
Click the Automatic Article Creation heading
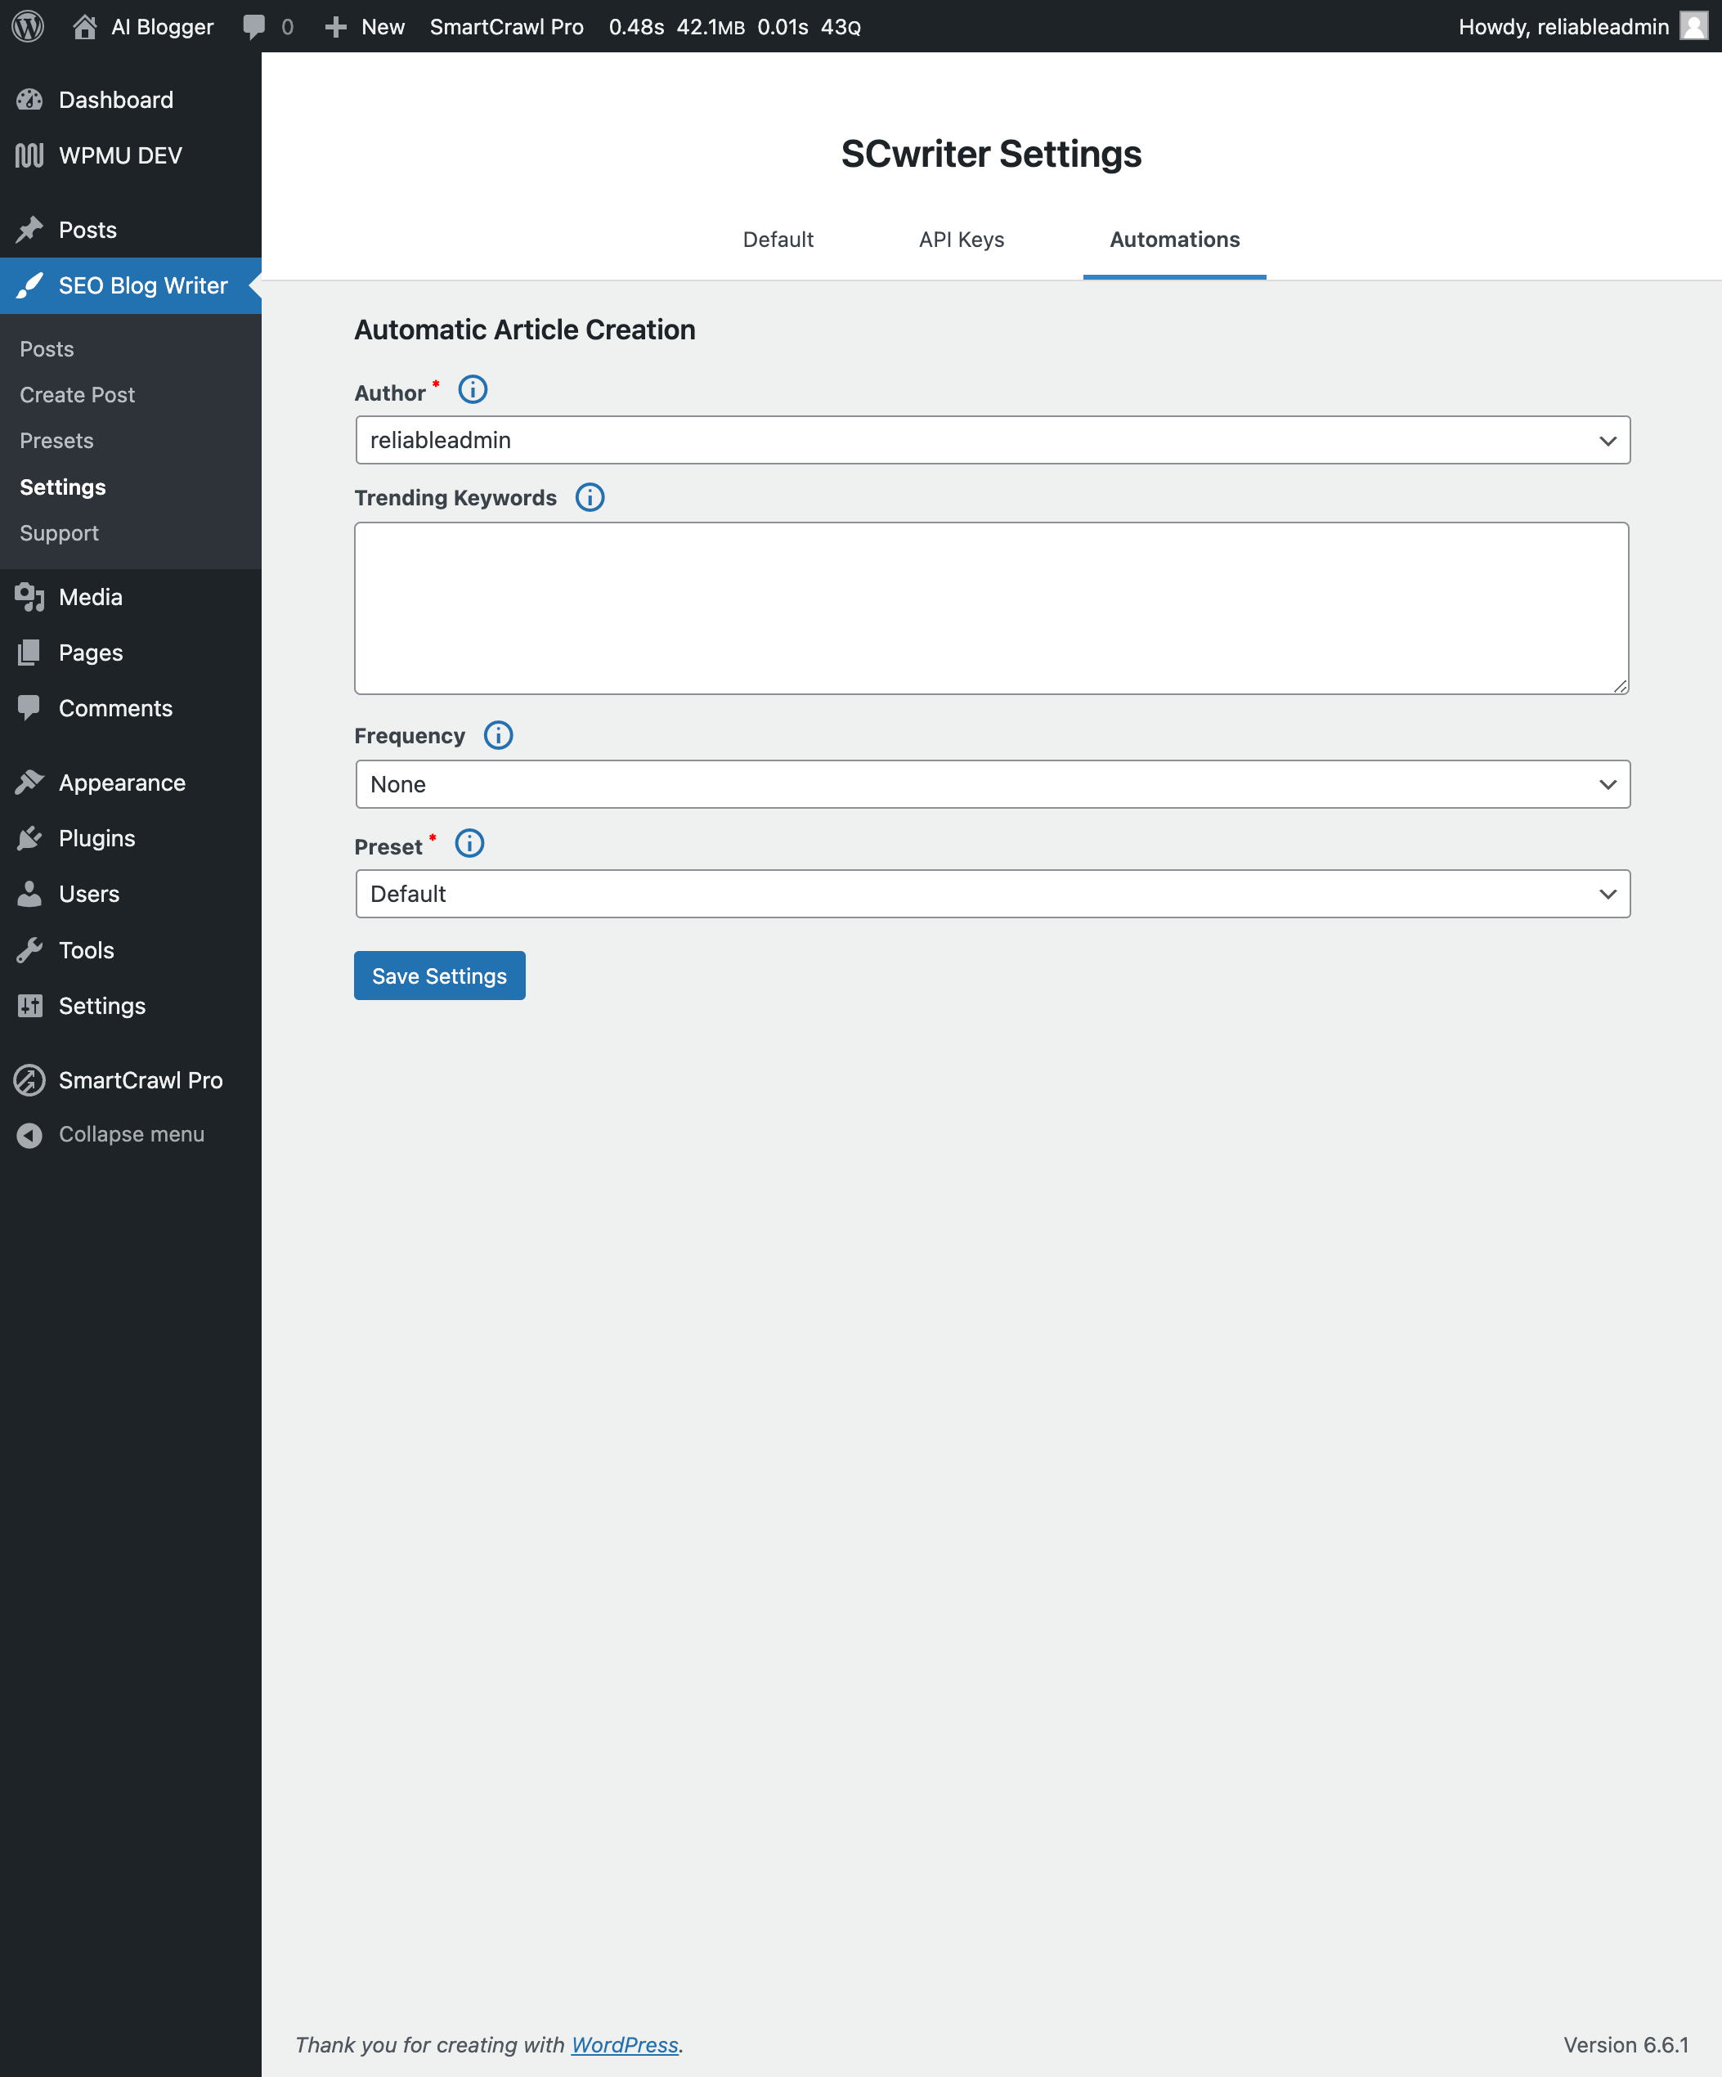pos(525,330)
